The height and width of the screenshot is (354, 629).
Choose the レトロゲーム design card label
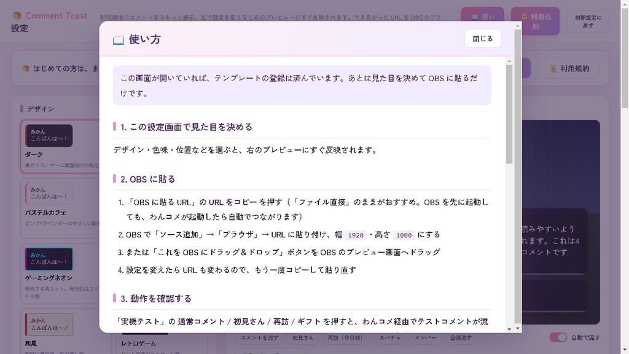138,344
